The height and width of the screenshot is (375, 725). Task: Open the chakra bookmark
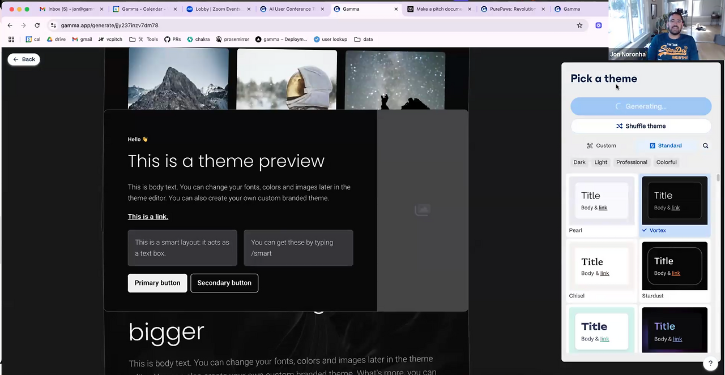pos(198,40)
